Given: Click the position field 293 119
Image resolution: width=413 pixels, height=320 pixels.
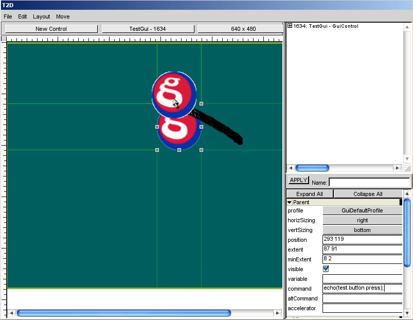Looking at the screenshot, I should (362, 239).
